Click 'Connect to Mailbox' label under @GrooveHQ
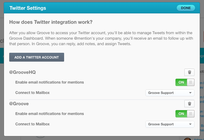The width and height of the screenshot is (204, 140). tap(33, 93)
